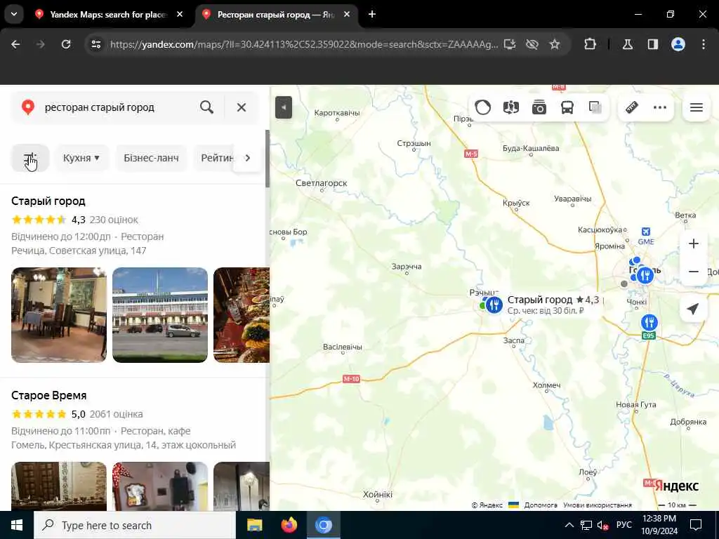Switch РУС input language indicator
The image size is (719, 539).
(624, 525)
